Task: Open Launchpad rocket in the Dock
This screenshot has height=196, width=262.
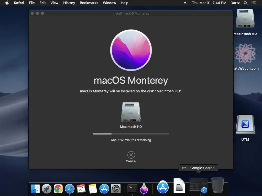Action: 47,189
